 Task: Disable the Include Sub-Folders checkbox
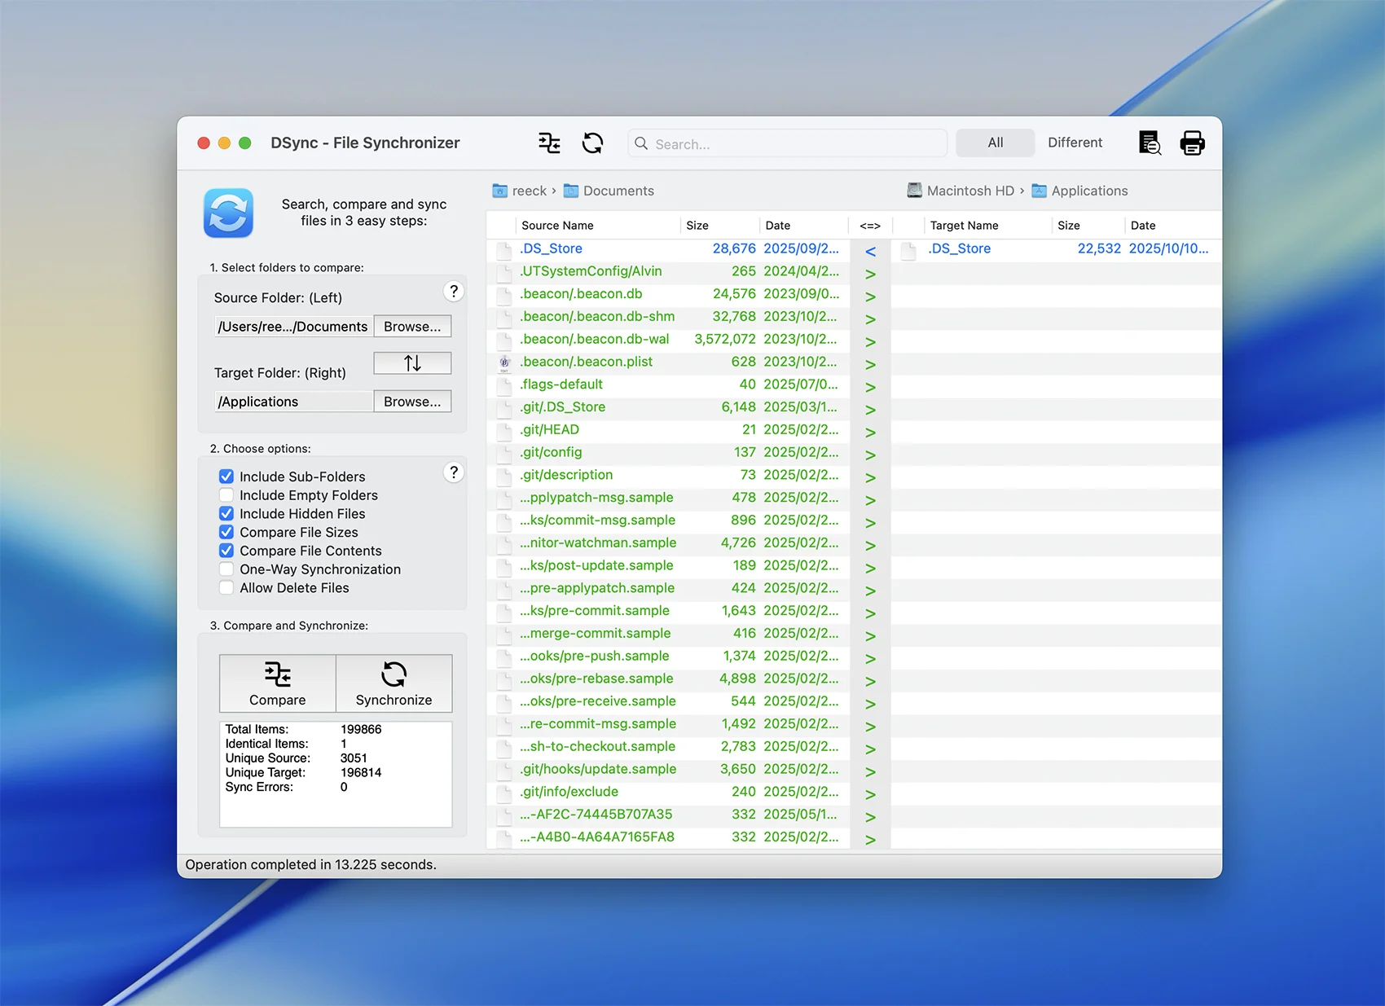[226, 477]
